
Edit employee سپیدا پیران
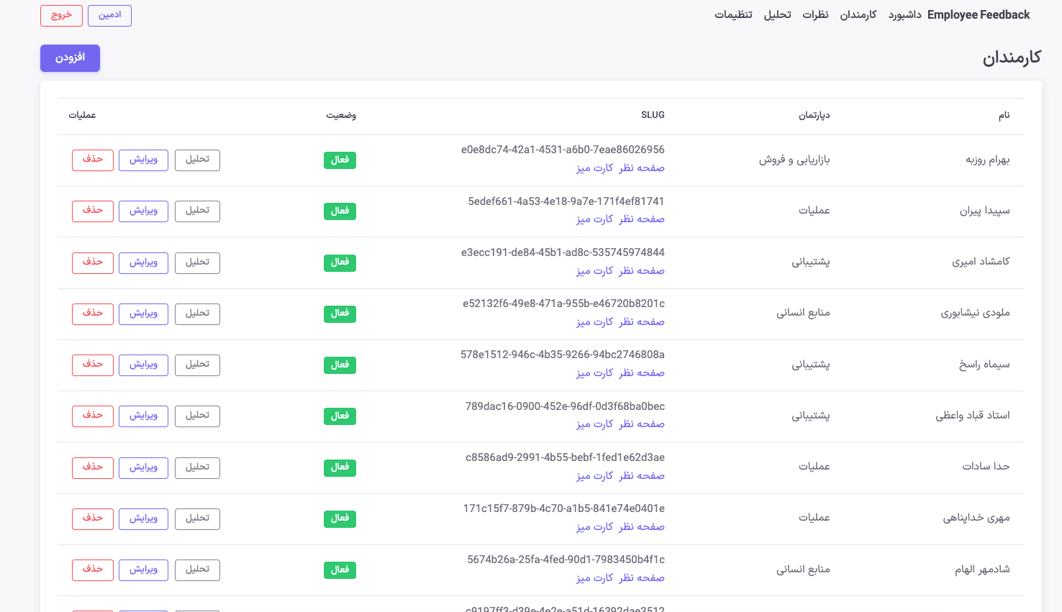[x=143, y=211]
